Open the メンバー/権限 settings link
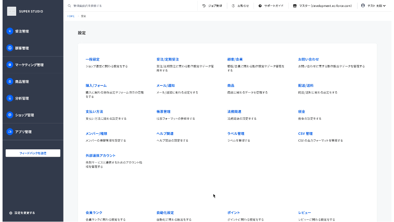 pos(96,134)
